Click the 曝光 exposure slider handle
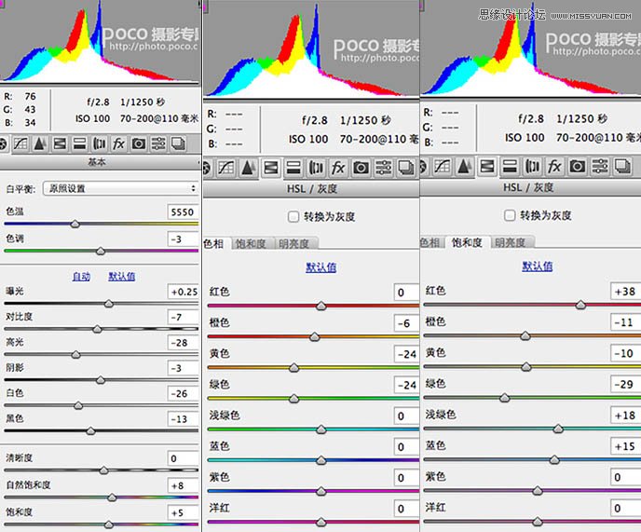Screen dimensions: 641x532 [x=108, y=304]
